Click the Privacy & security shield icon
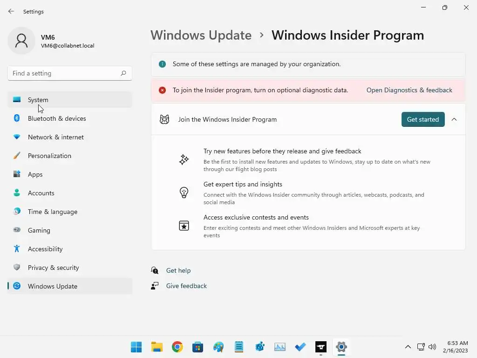Image resolution: width=477 pixels, height=358 pixels. [17, 267]
